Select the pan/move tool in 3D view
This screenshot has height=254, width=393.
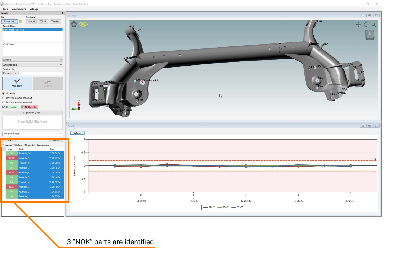(359, 24)
